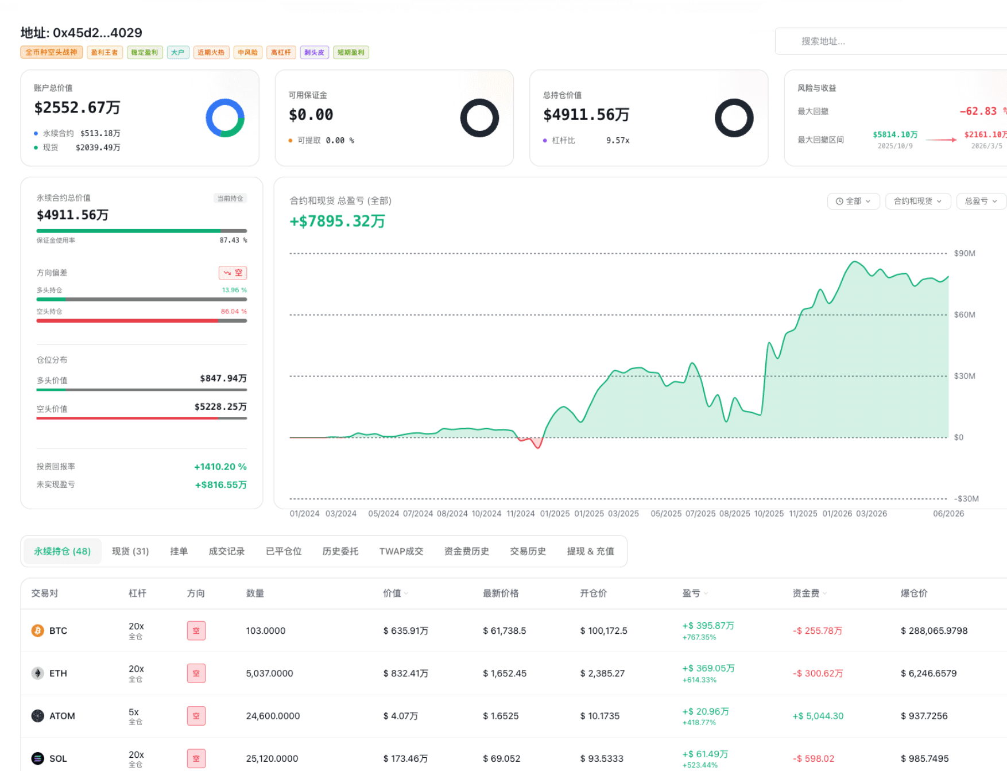This screenshot has width=1007, height=771.
Task: Open the 挂单 tab
Action: click(x=179, y=551)
